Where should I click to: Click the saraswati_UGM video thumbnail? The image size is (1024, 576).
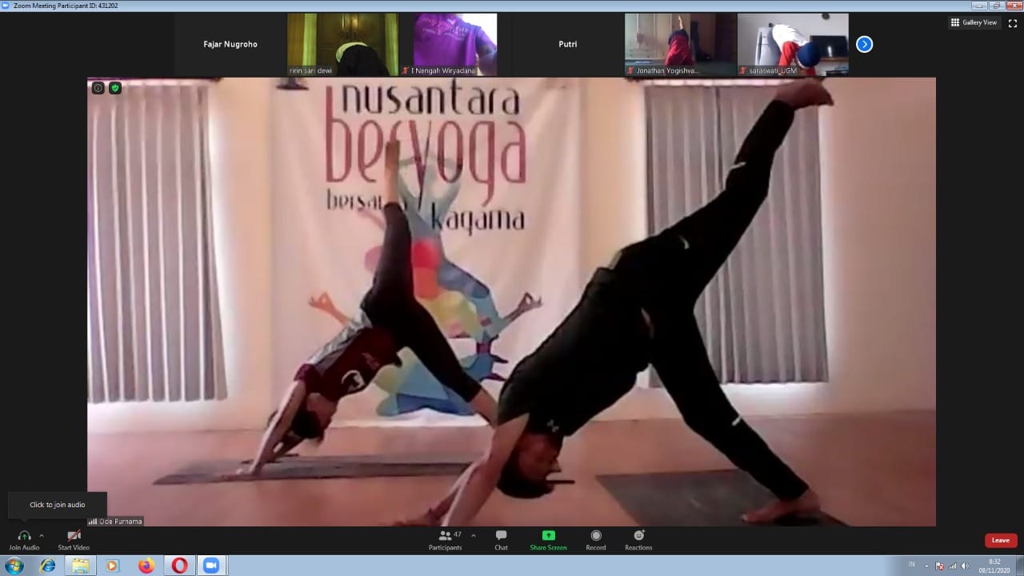point(792,44)
